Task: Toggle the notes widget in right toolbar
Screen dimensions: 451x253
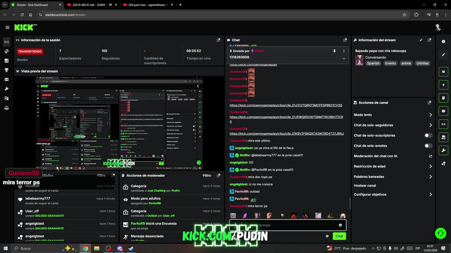Action: [x=444, y=98]
